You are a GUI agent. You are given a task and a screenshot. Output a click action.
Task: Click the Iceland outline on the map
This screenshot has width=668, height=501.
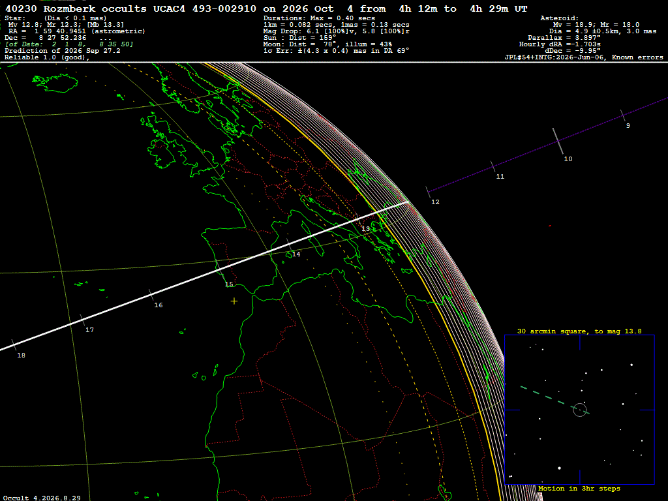point(56,83)
